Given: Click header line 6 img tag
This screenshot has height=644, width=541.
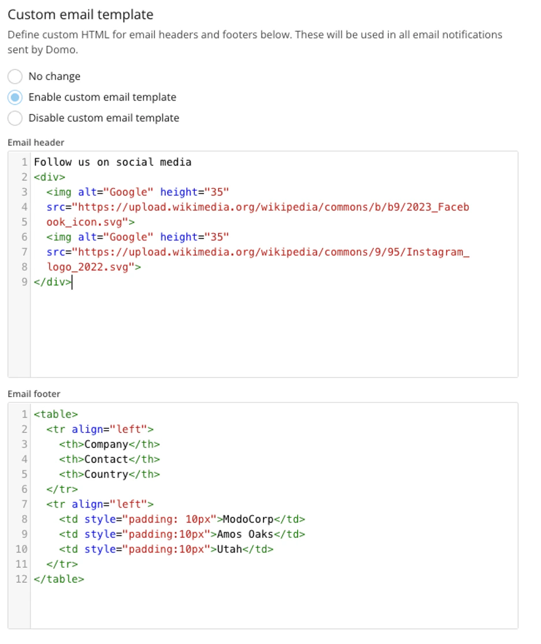Looking at the screenshot, I should coord(138,237).
